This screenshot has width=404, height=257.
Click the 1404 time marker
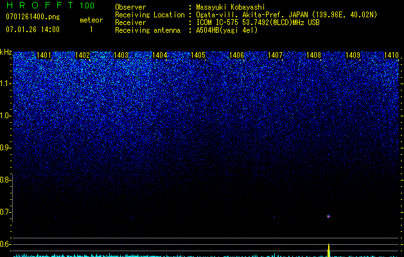[x=159, y=55]
